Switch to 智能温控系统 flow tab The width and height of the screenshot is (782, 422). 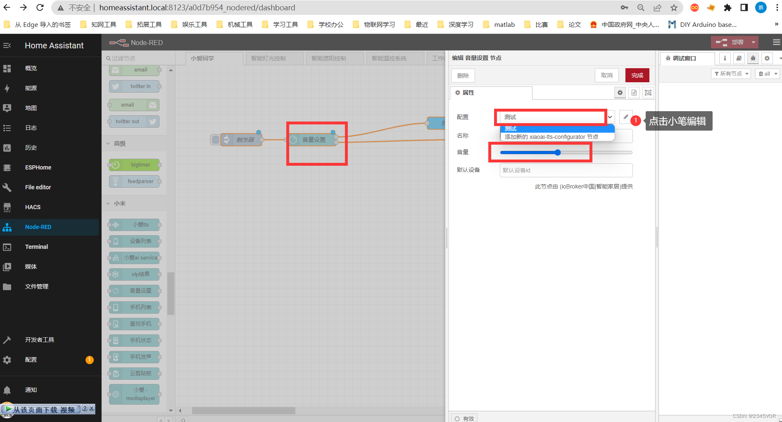[x=395, y=58]
